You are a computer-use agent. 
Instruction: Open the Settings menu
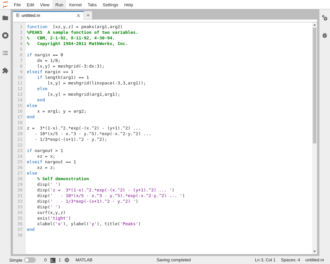coord(110,5)
